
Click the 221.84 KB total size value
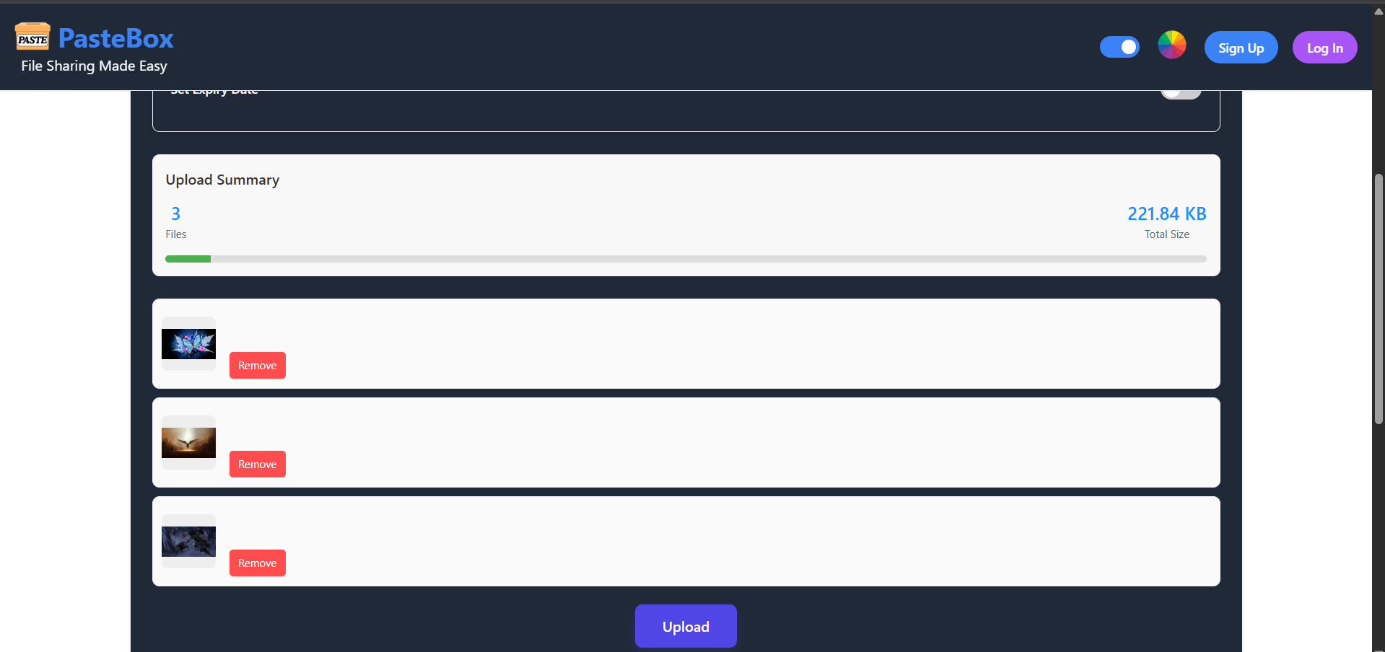click(1167, 213)
